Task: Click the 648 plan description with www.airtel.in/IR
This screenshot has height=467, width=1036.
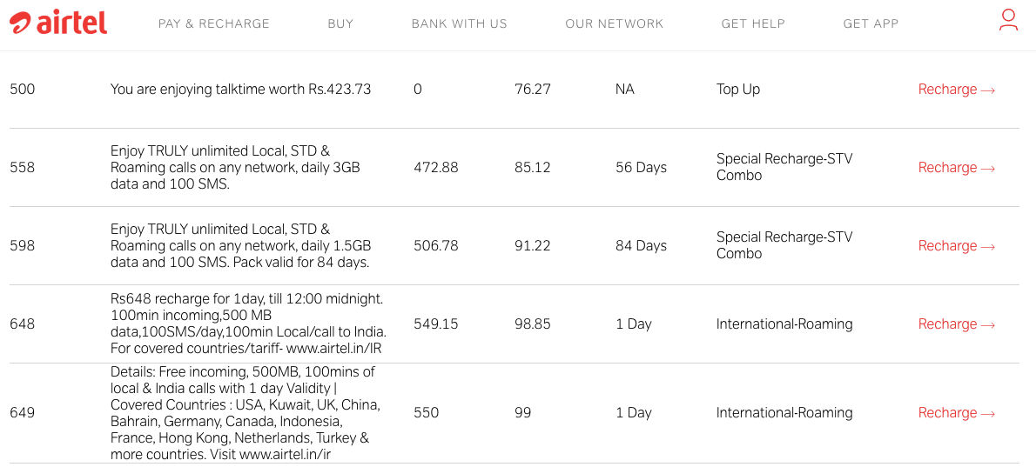Action: (248, 324)
